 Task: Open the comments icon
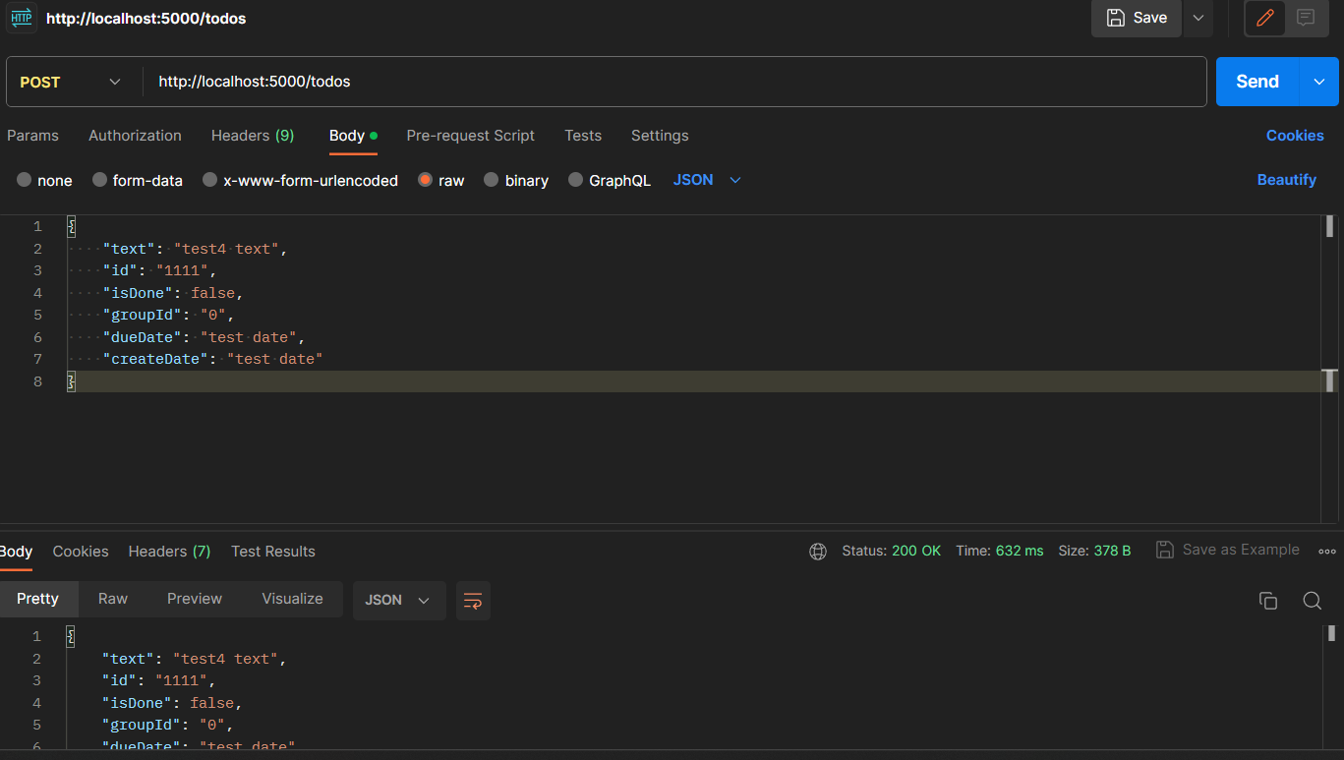1306,18
